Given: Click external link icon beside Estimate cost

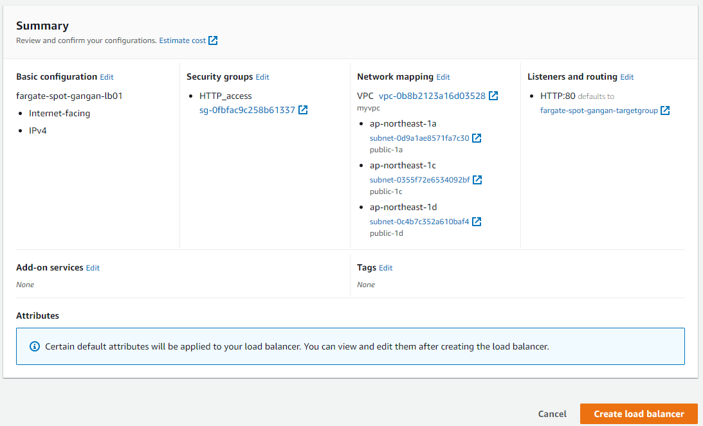Looking at the screenshot, I should pyautogui.click(x=213, y=40).
